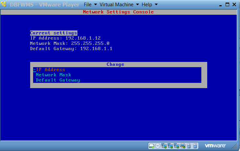The height and width of the screenshot is (151, 240).
Task: Click the first network adapter icon
Action: (x=164, y=146)
